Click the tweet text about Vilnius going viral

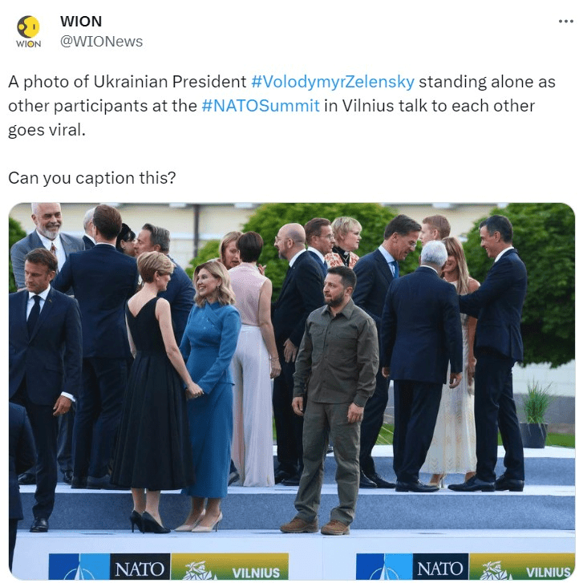coord(281,106)
